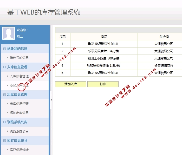Open the 出库信息管理 sub-item link
Image resolution: width=182 pixels, height=155 pixels.
point(19,104)
